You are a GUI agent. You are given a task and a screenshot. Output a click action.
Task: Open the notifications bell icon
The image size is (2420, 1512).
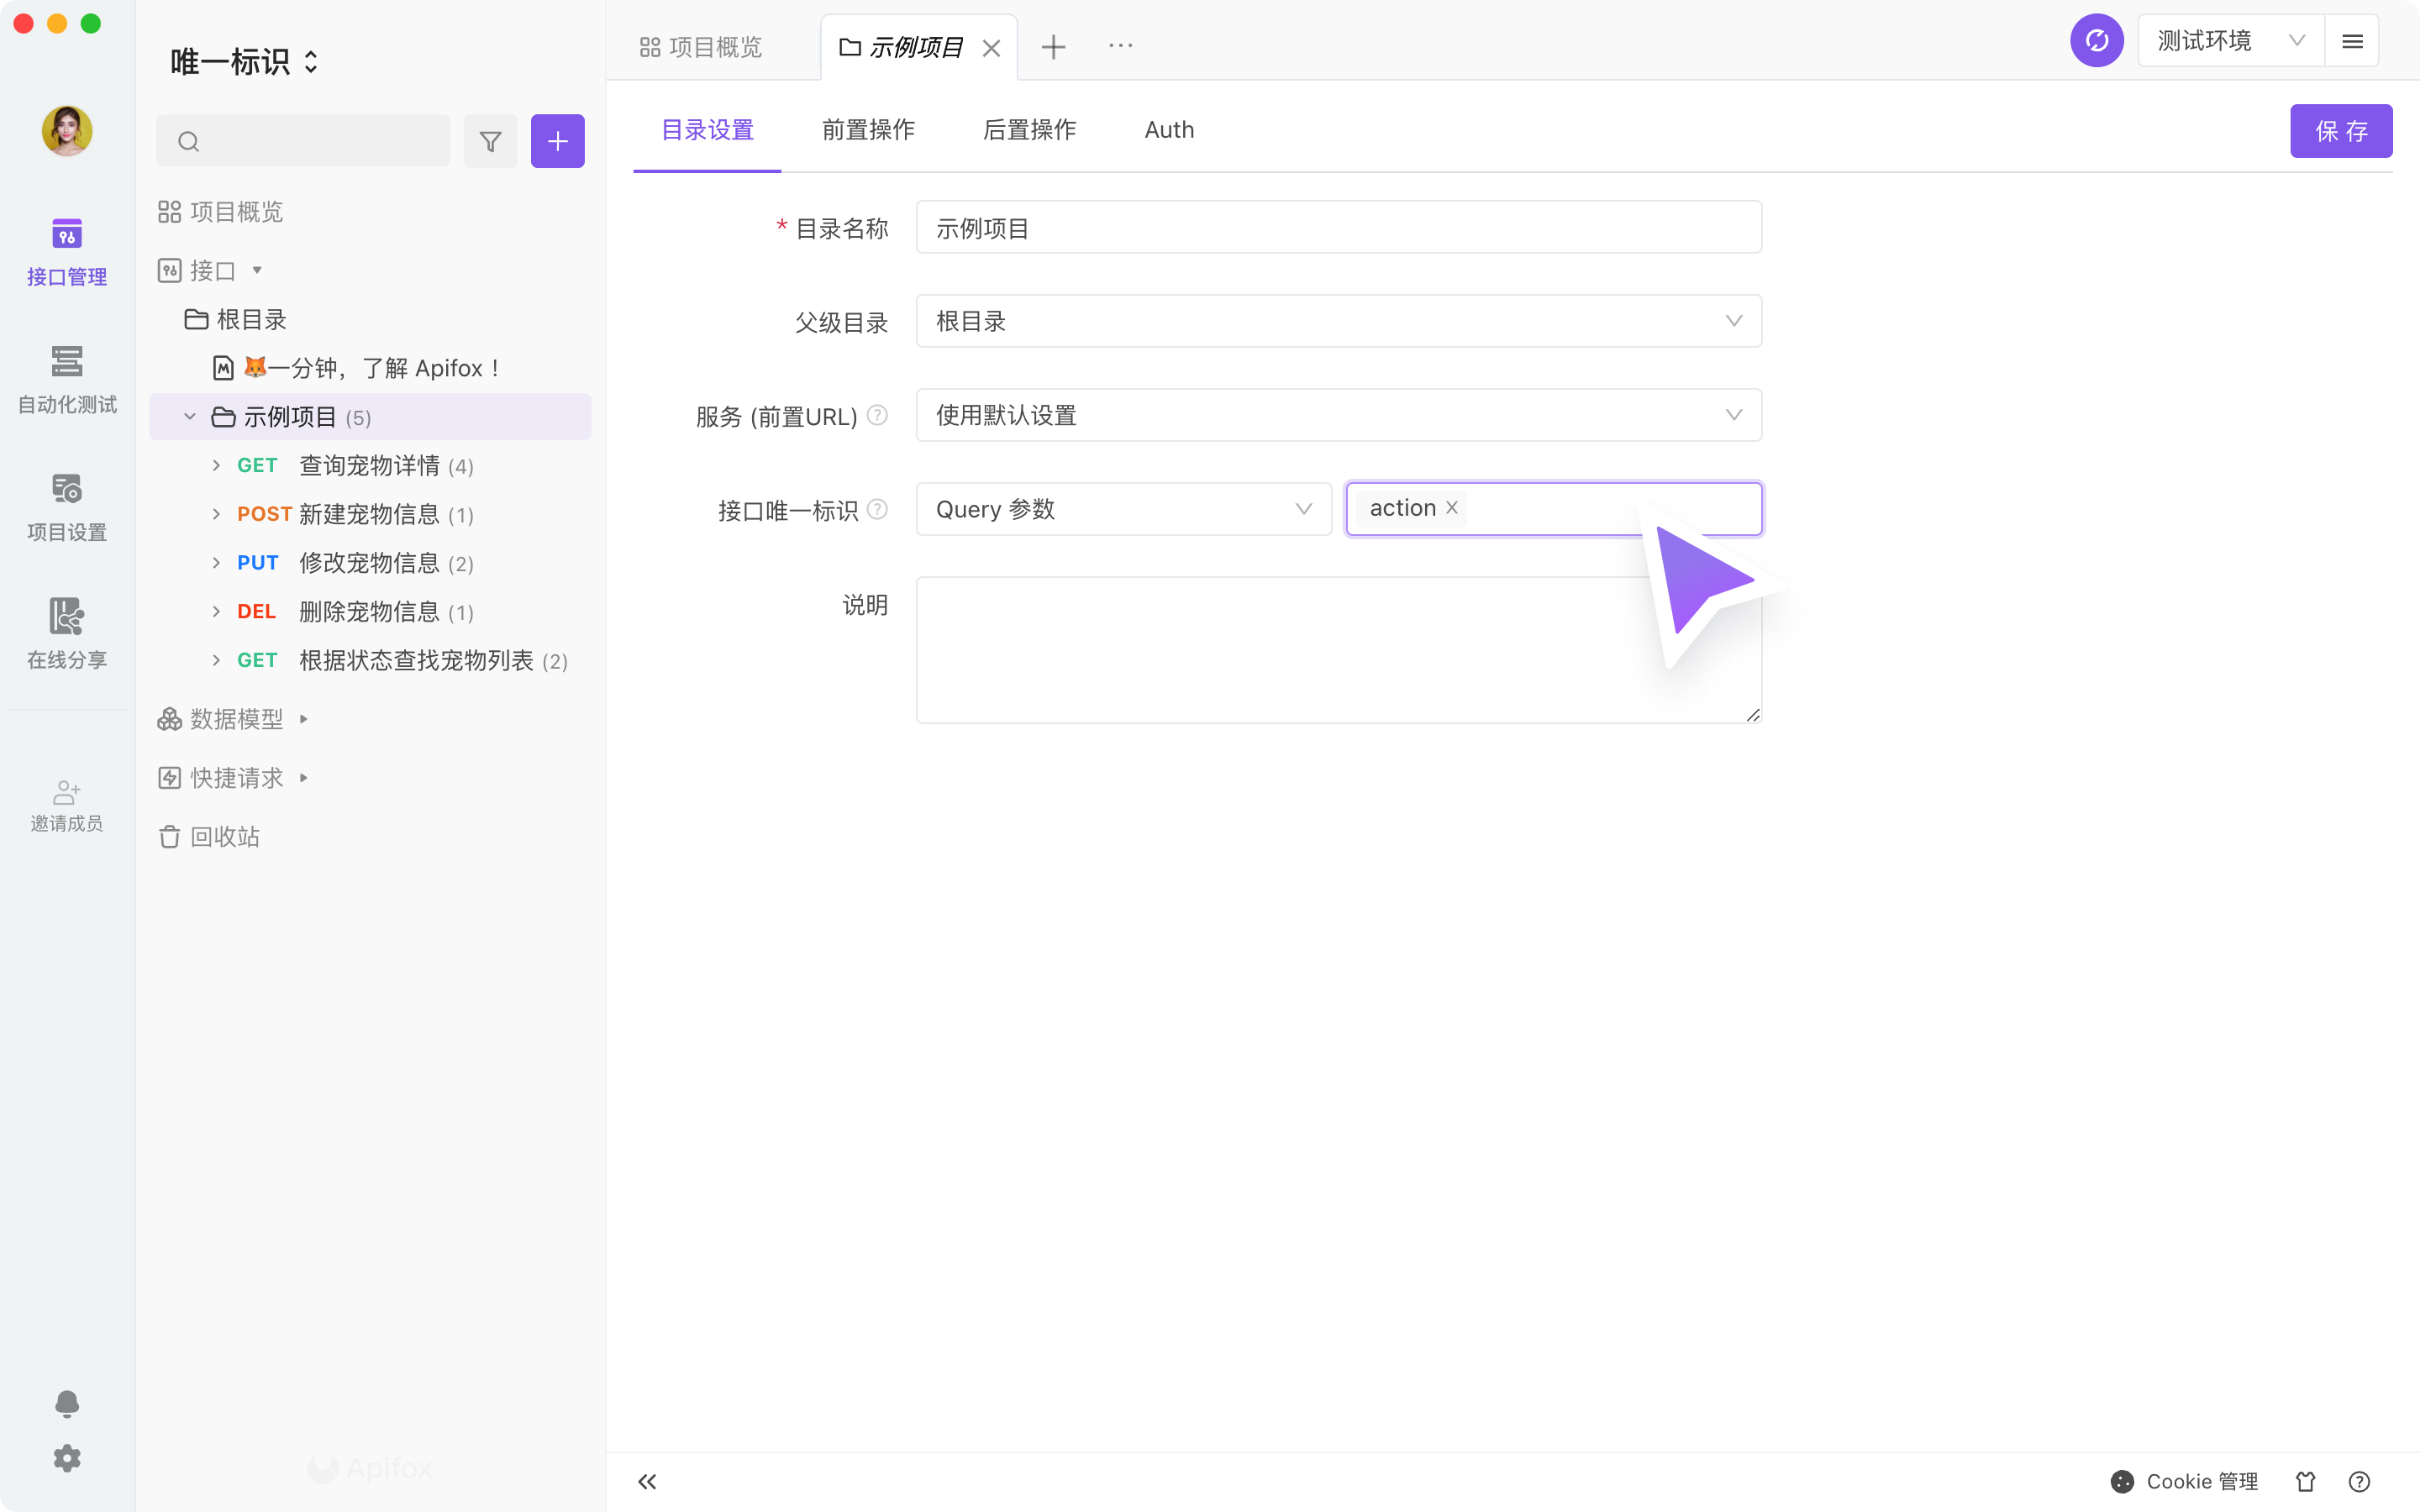click(67, 1403)
